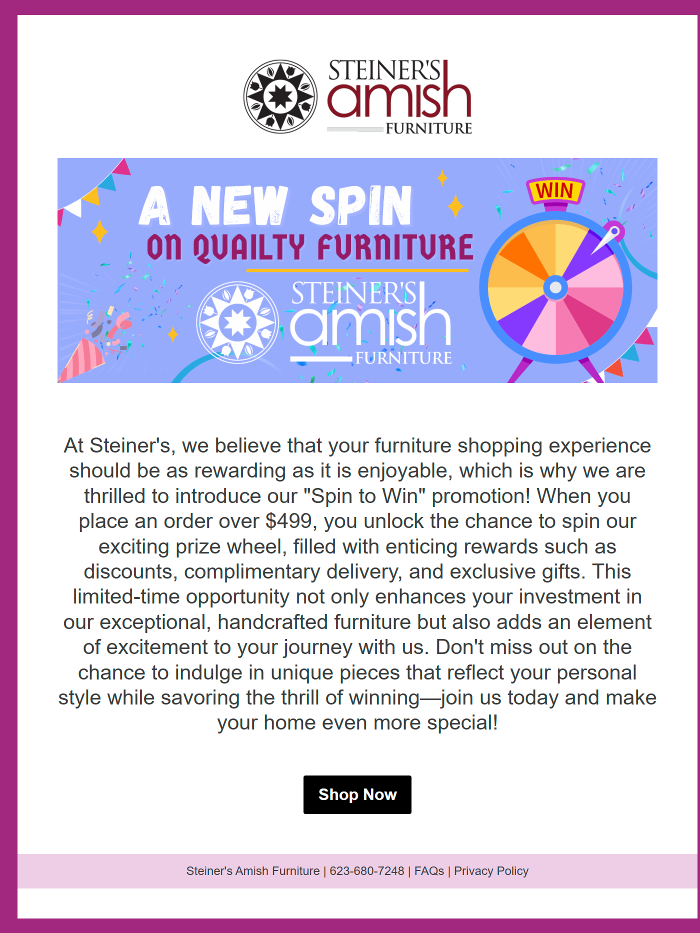Click the circular star emblem in header logo
Viewport: 700px width, 933px height.
[280, 96]
